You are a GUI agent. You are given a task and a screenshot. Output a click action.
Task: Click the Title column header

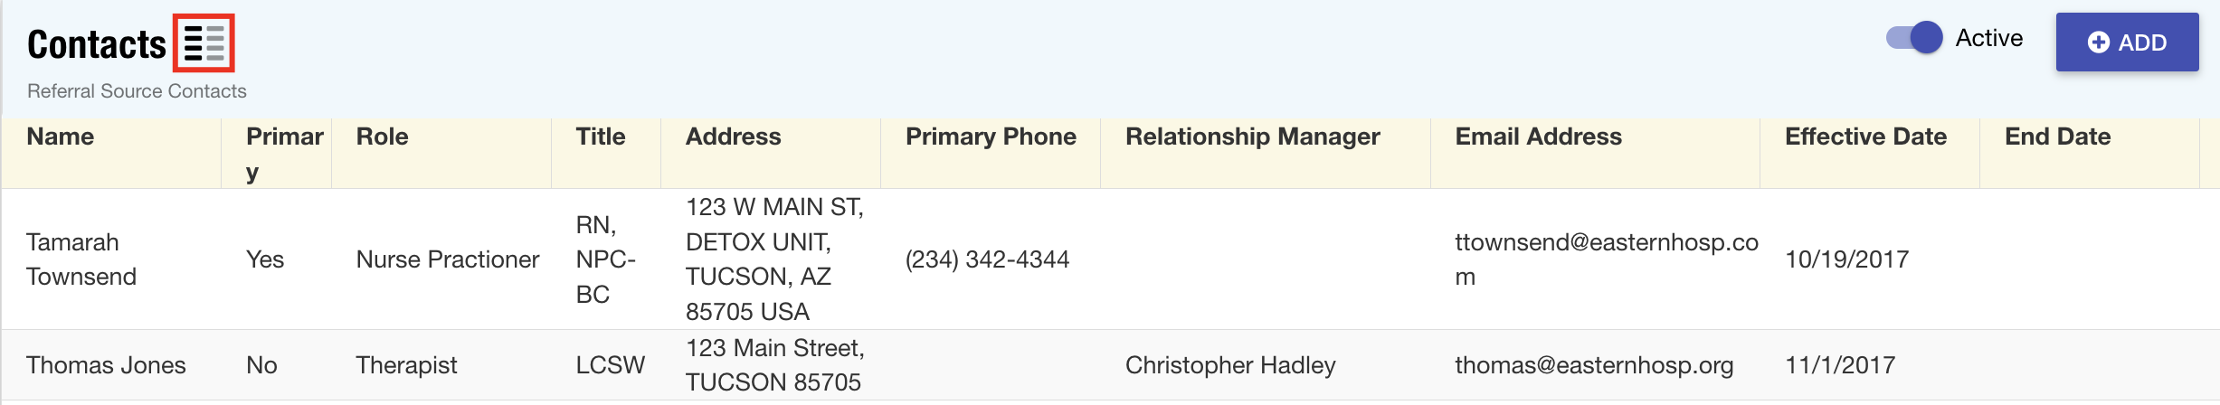click(601, 137)
